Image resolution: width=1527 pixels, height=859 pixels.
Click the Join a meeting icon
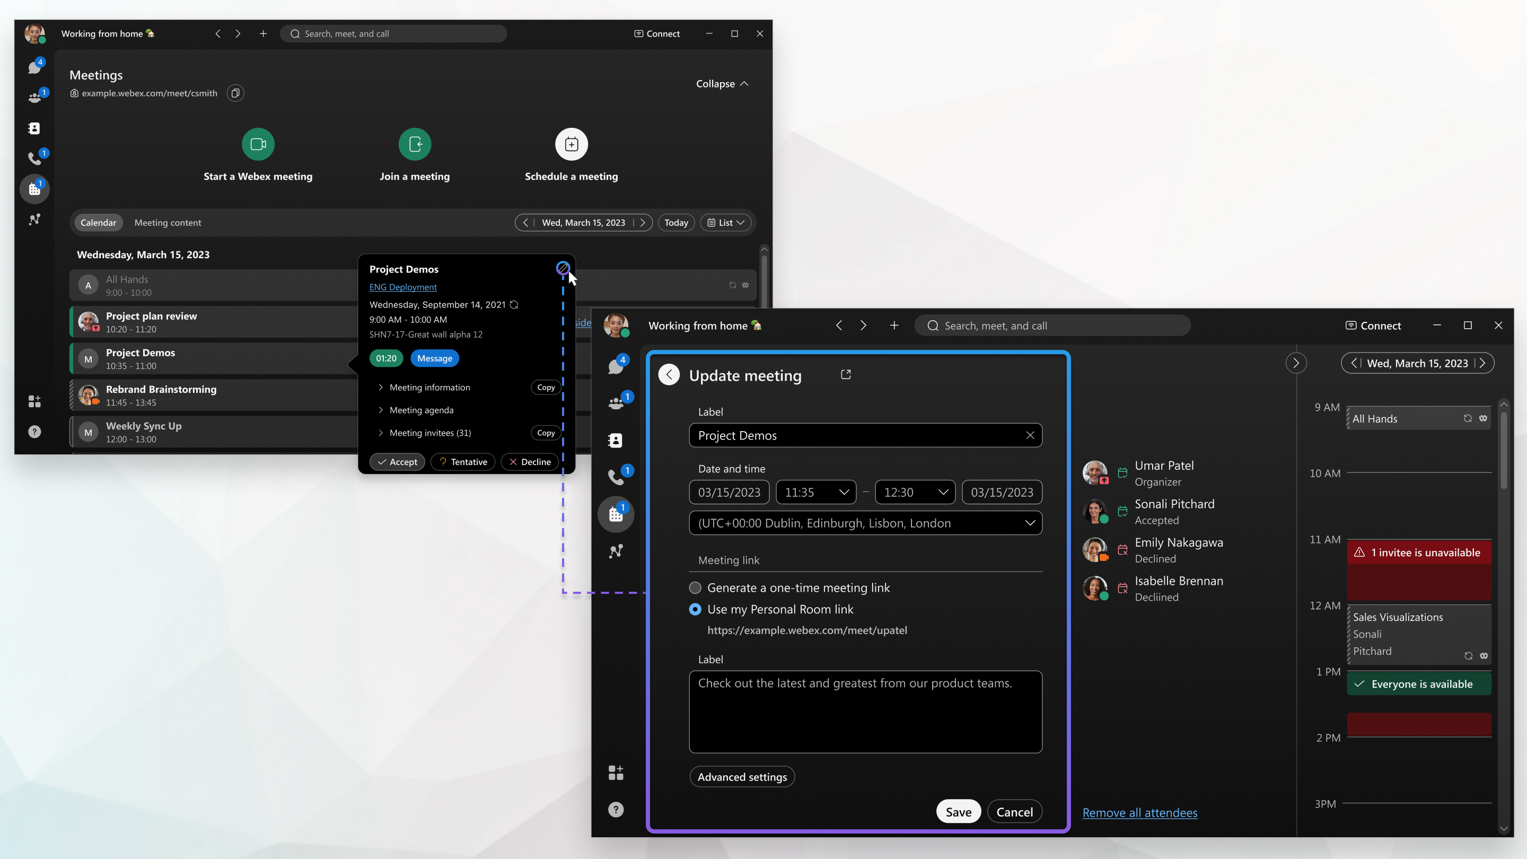tap(414, 145)
